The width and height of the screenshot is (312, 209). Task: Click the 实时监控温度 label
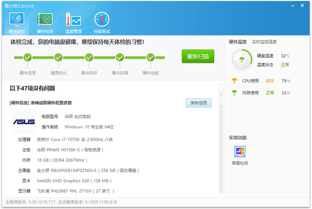[264, 42]
